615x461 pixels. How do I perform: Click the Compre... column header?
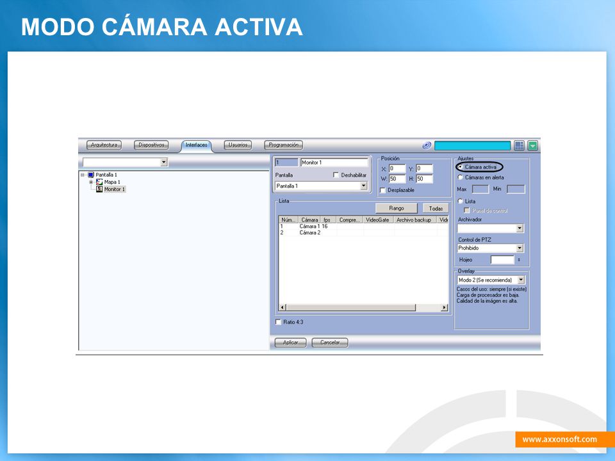point(350,220)
